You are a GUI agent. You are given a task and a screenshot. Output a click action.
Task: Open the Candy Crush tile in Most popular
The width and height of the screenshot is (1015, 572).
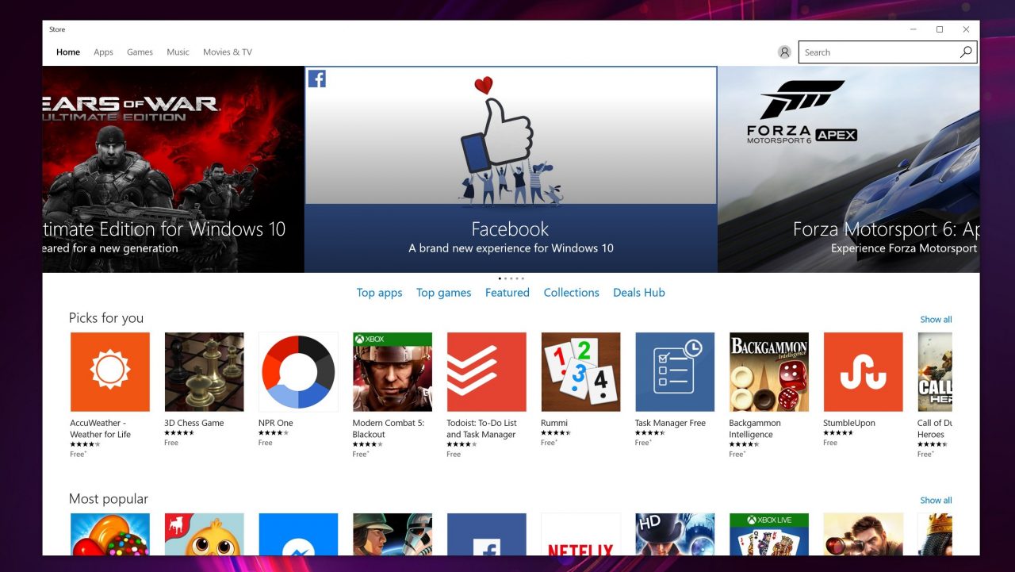click(x=109, y=534)
